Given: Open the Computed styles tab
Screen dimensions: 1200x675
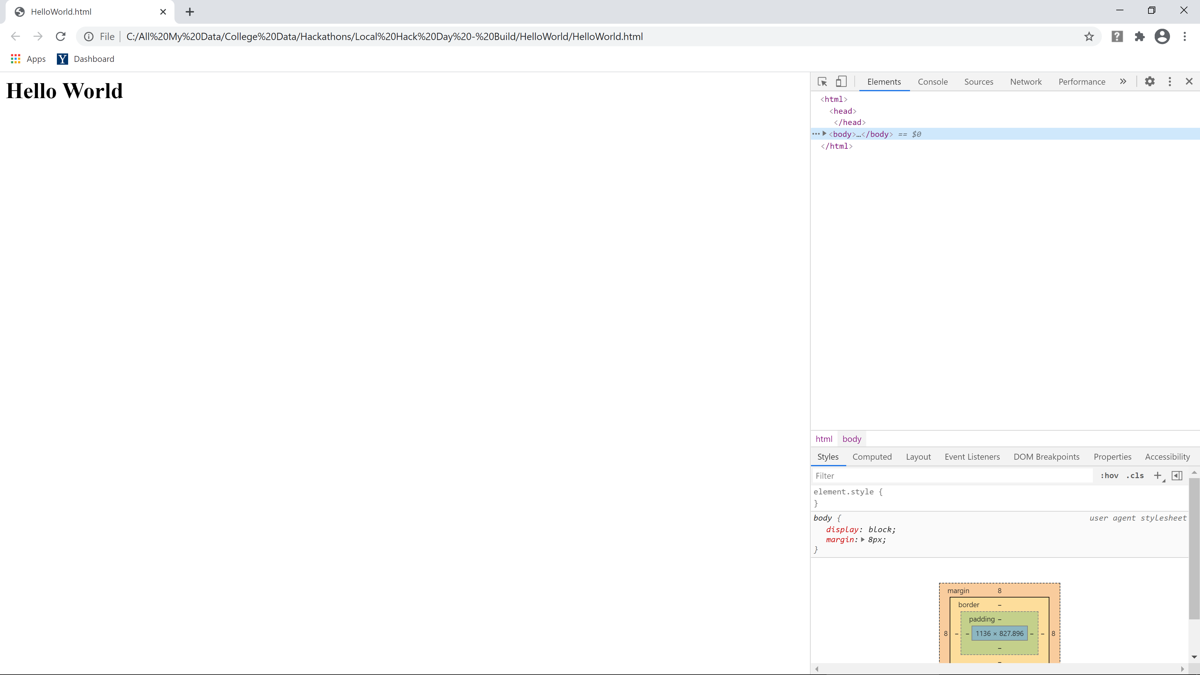Looking at the screenshot, I should pyautogui.click(x=872, y=457).
